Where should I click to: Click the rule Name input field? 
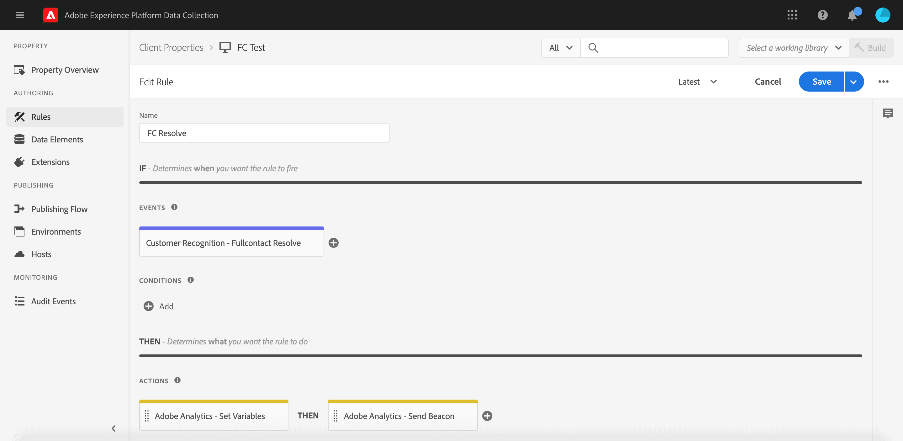point(264,133)
